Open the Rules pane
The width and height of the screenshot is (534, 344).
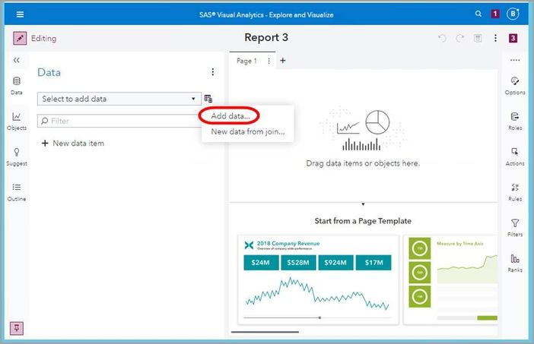pos(515,192)
